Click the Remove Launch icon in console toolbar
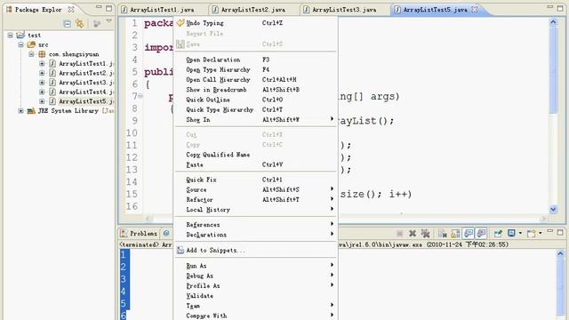Image resolution: width=569 pixels, height=320 pixels. tap(413, 233)
